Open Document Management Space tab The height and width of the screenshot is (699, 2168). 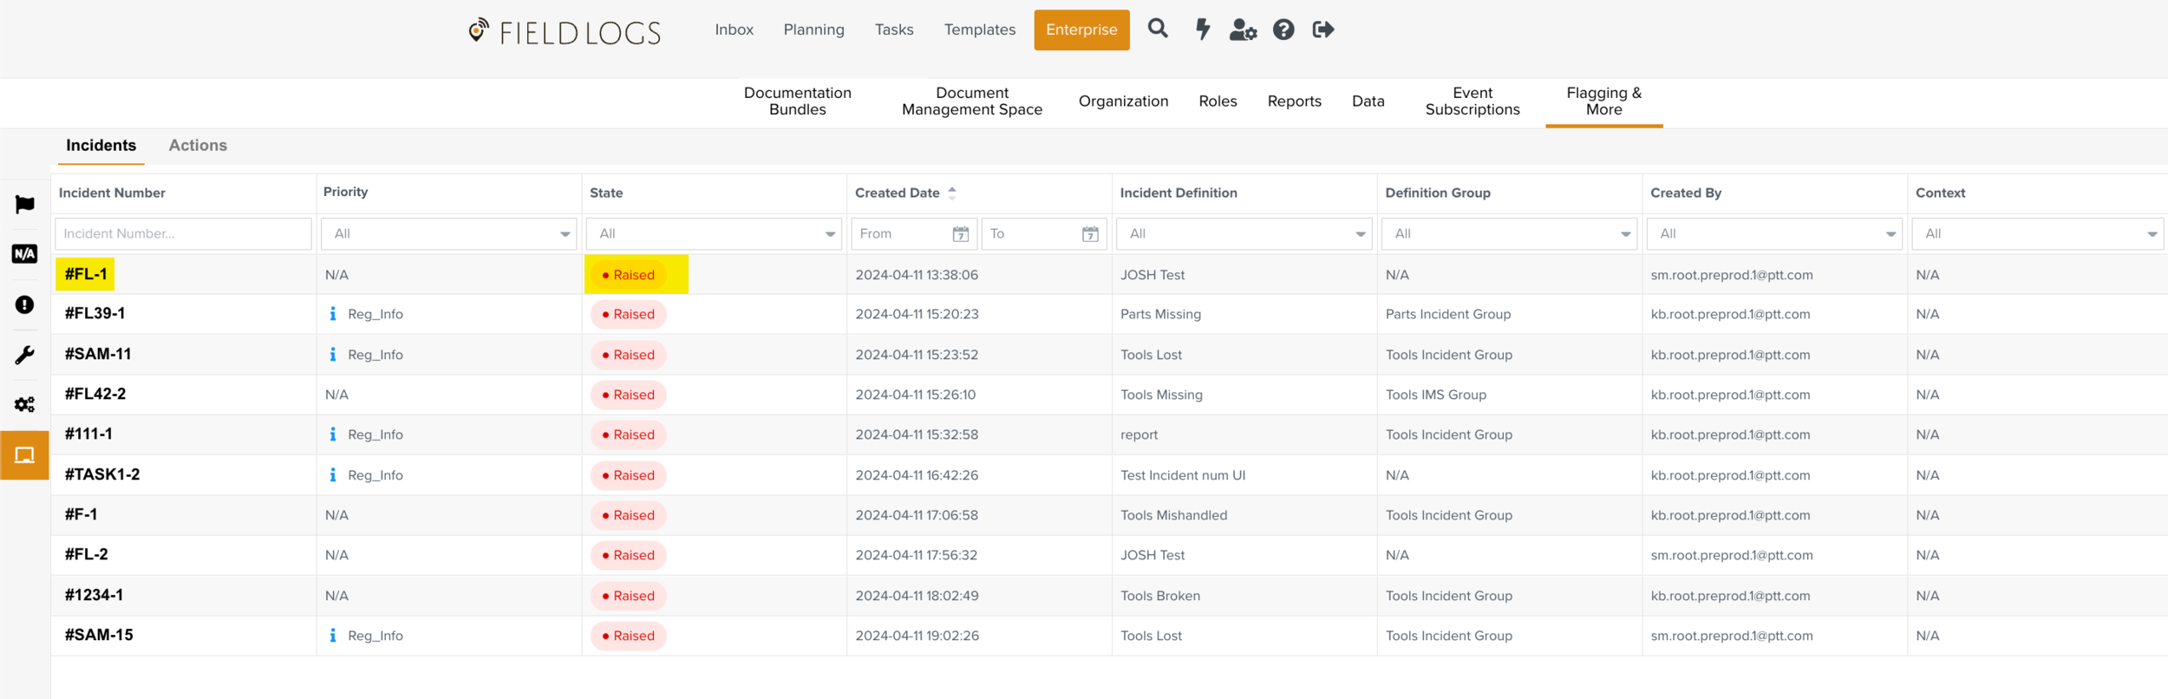click(972, 101)
